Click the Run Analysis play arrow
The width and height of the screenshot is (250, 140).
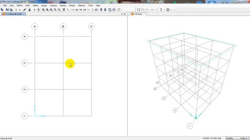point(34,10)
